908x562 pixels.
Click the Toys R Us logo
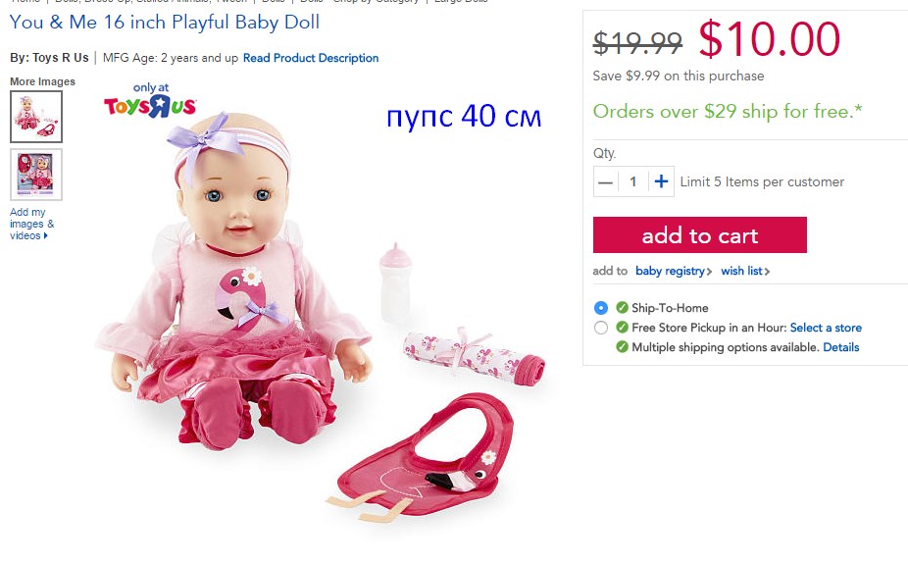(151, 100)
